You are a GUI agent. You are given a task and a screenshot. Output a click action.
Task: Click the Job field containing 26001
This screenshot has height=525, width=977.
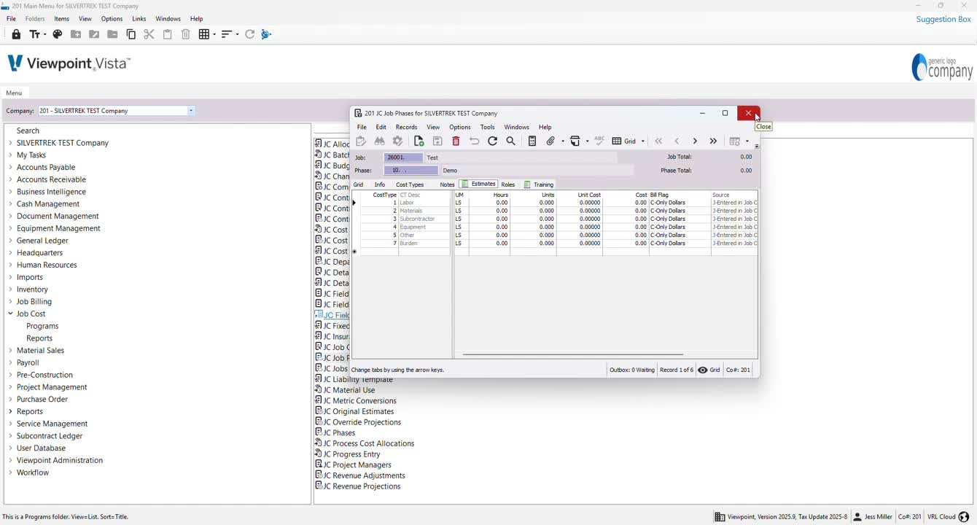pos(404,157)
